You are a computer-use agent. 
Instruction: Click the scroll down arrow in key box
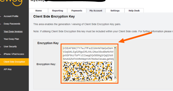pyautogui.click(x=115, y=77)
